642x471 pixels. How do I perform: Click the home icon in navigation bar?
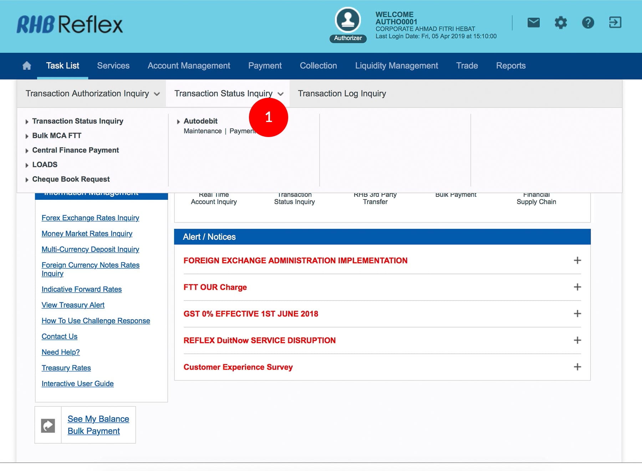click(27, 66)
